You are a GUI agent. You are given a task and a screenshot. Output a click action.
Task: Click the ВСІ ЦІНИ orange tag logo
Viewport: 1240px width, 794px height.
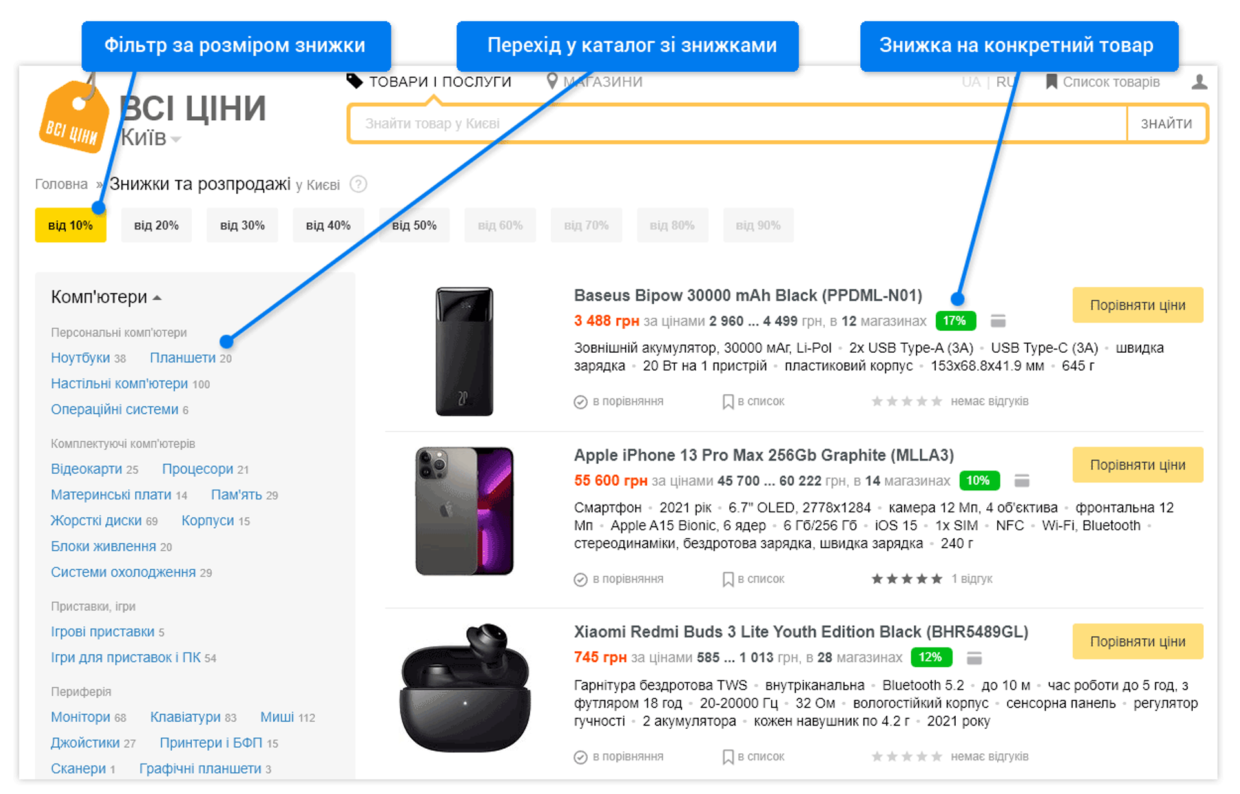coord(74,115)
